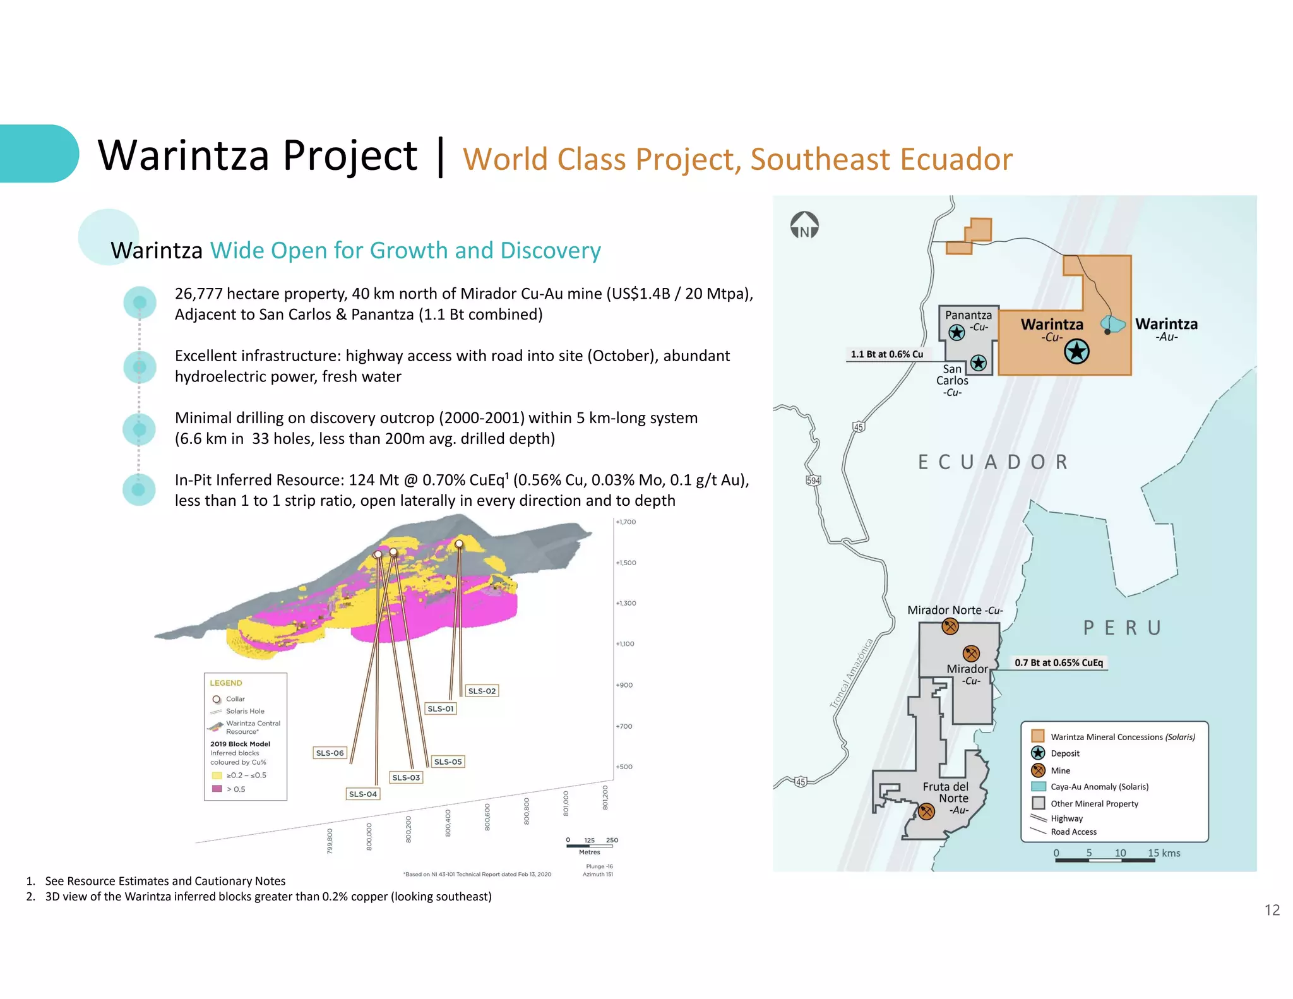The width and height of the screenshot is (1293, 999).
Task: Click the SLS-04 drill hole label
Action: (x=363, y=794)
